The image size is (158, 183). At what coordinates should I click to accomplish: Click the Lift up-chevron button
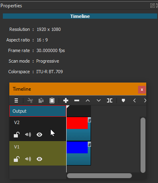(88, 100)
